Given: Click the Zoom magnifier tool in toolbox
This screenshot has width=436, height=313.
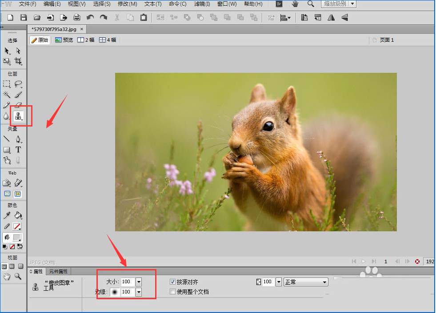Looking at the screenshot, I should (18, 276).
